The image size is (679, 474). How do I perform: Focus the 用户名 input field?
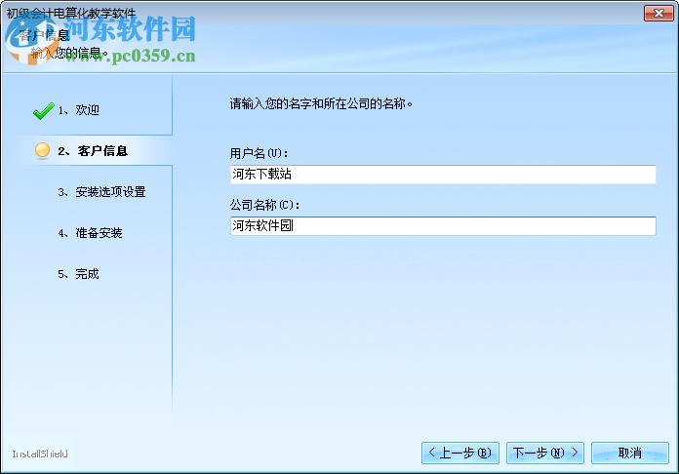[x=443, y=175]
